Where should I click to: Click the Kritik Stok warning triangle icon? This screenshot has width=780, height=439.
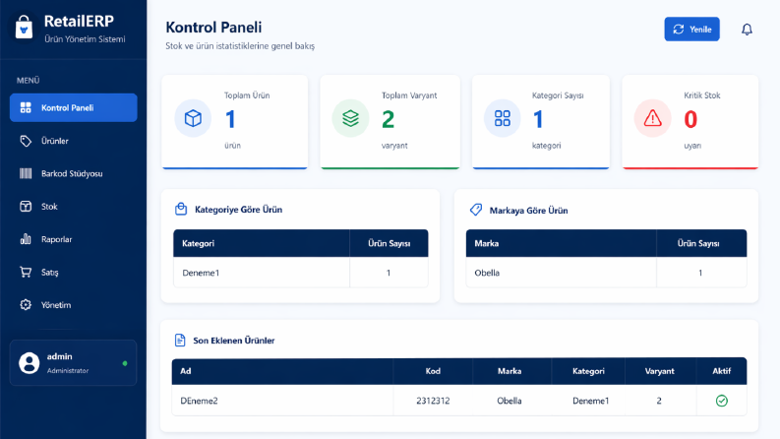point(653,118)
